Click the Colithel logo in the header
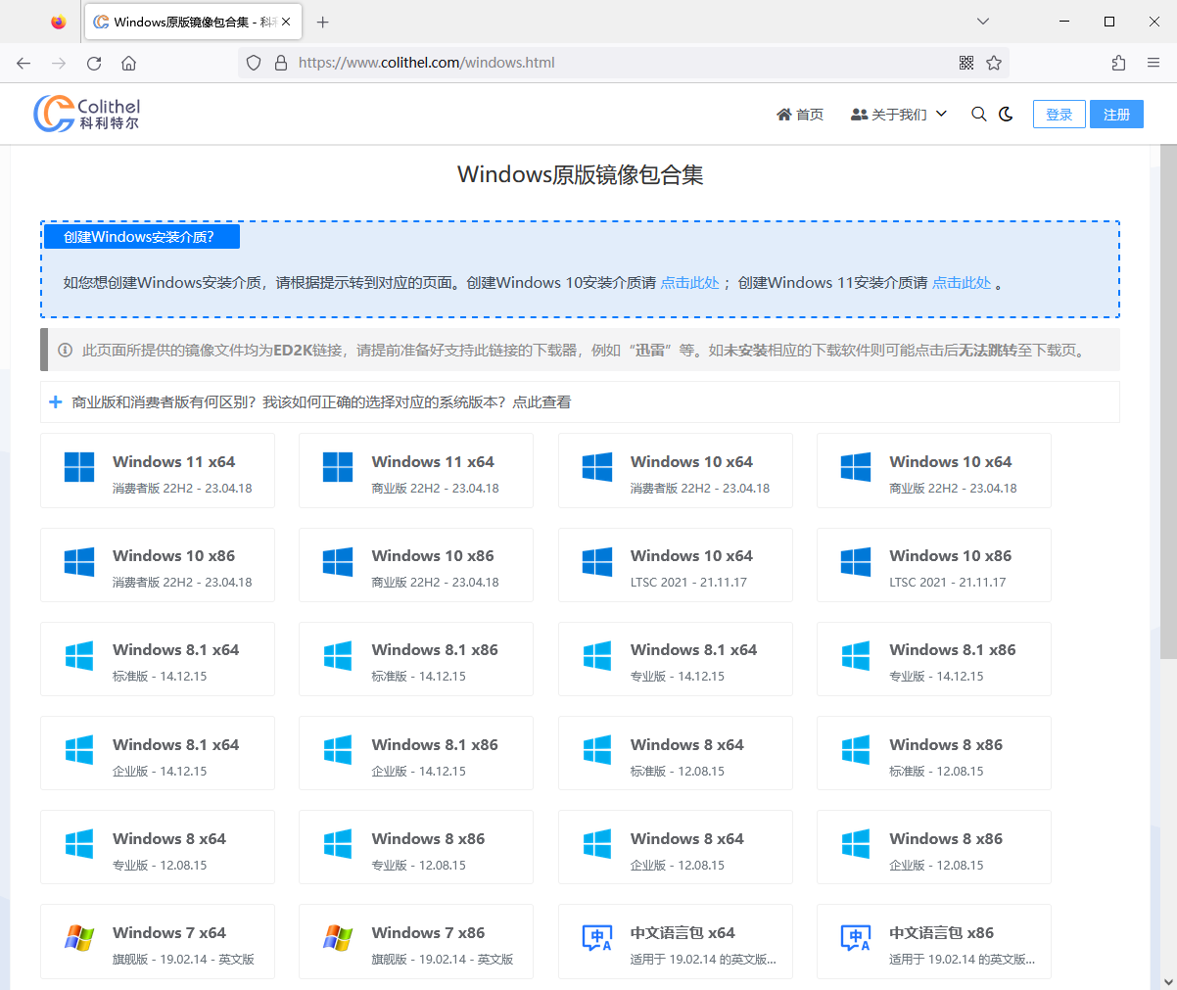This screenshot has height=990, width=1177. [87, 114]
